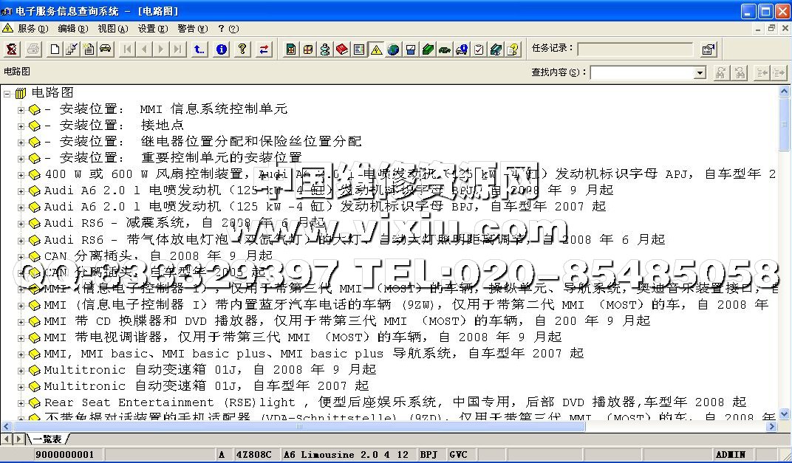
Task: Expand 安装位置: 继电器位置分配和保险丝位置分配 node
Action: [21, 143]
